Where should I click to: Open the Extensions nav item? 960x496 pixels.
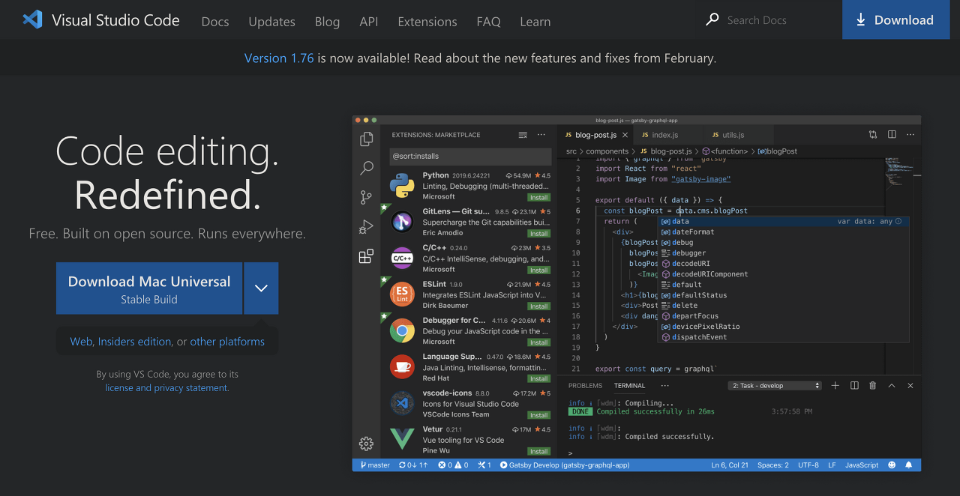pyautogui.click(x=427, y=22)
